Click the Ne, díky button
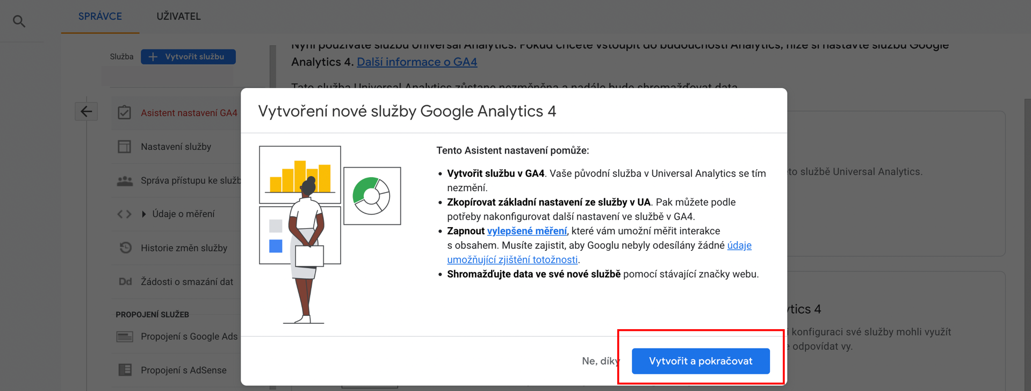This screenshot has width=1031, height=391. tap(600, 361)
